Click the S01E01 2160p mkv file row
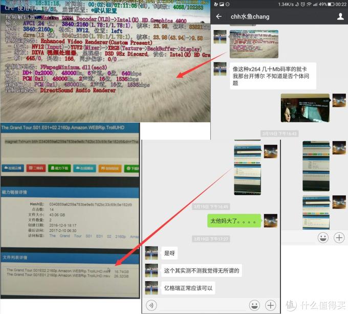This screenshot has height=314, width=348. pyautogui.click(x=68, y=275)
